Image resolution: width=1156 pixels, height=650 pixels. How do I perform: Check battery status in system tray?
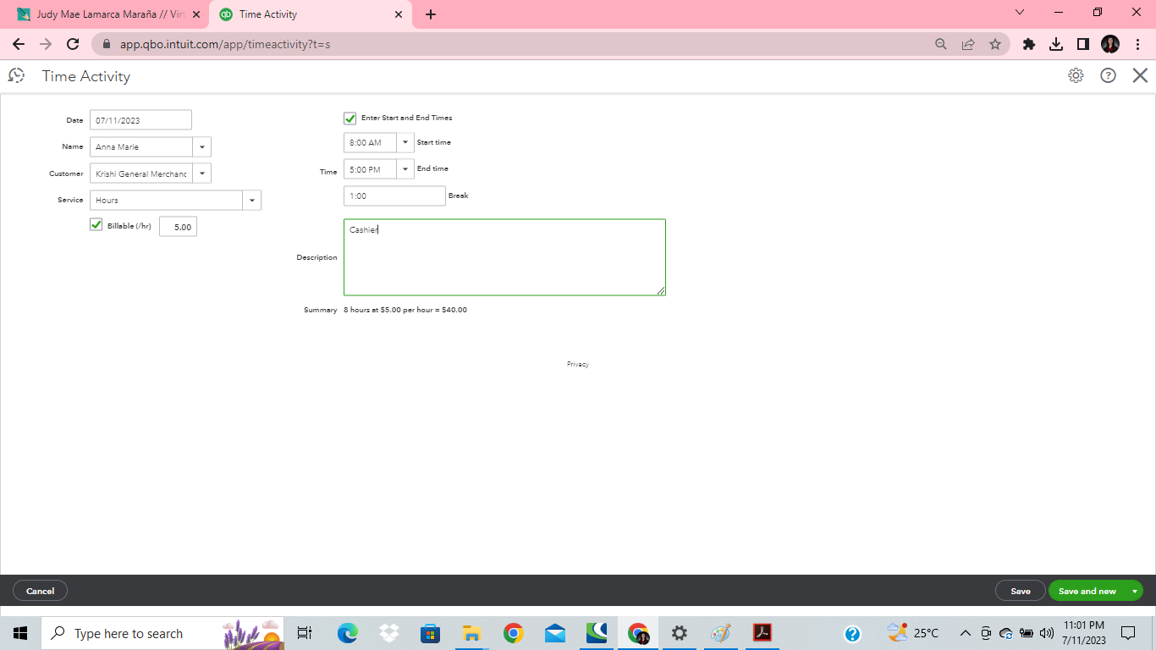point(1027,633)
